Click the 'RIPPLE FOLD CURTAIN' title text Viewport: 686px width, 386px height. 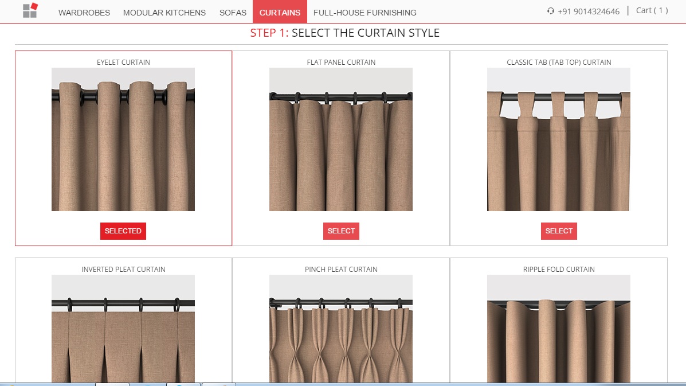(559, 269)
